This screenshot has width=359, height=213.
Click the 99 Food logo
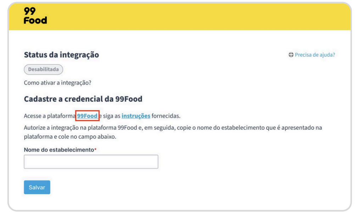[35, 16]
